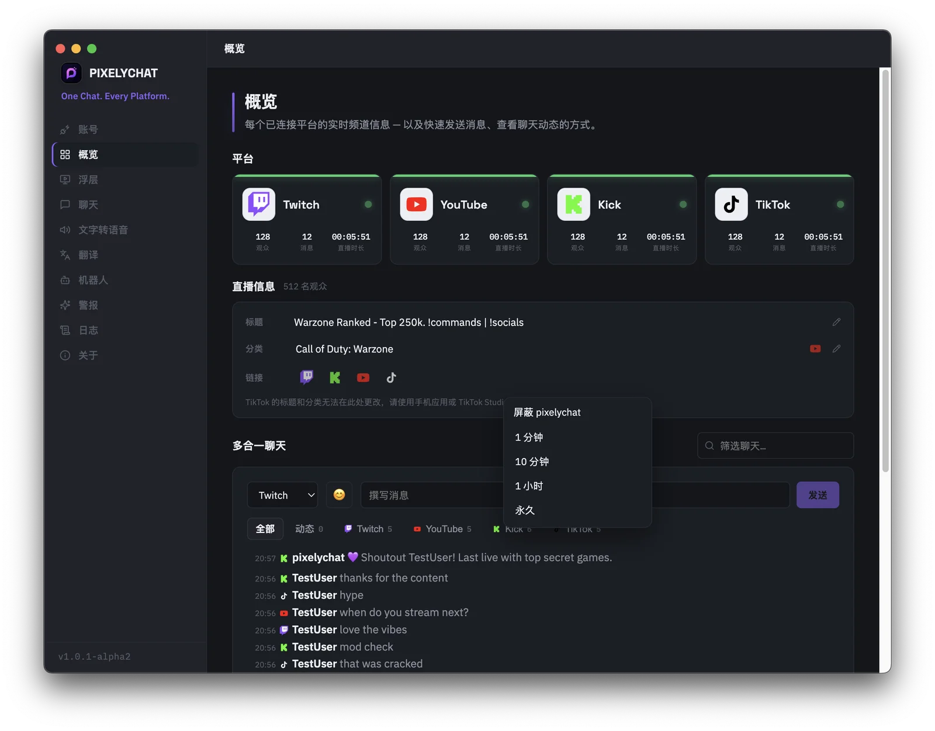The height and width of the screenshot is (731, 935).
Task: Focus the 筛选聊天 filter field
Action: coord(775,446)
